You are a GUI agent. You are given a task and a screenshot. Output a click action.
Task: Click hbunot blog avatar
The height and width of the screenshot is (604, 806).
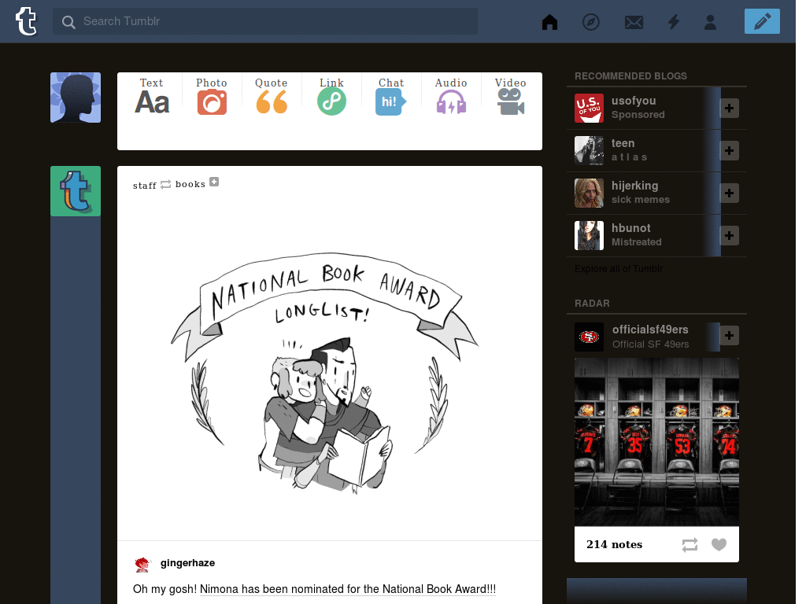(589, 236)
